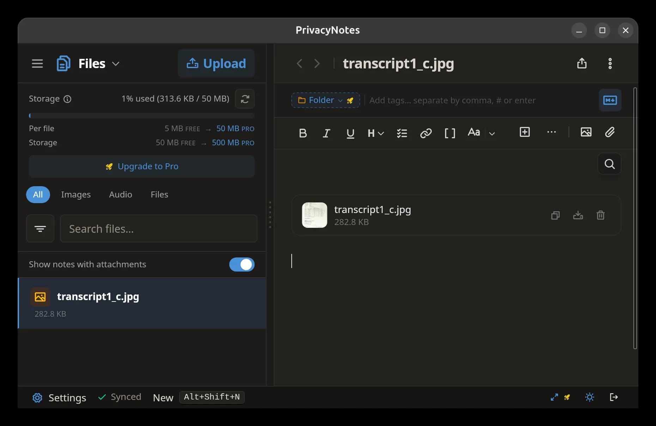The height and width of the screenshot is (426, 656).
Task: Click the storage usage progress bar
Action: pos(141,116)
